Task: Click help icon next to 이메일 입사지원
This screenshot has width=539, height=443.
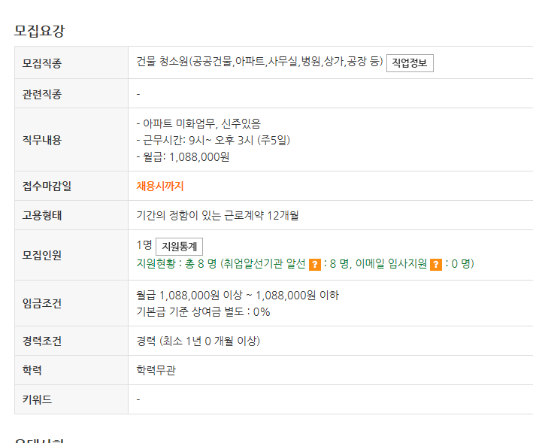Action: [436, 265]
